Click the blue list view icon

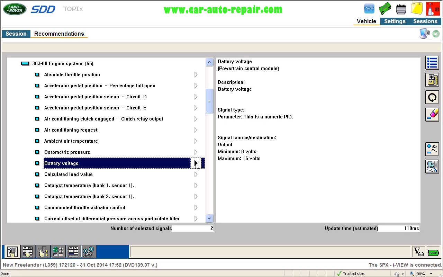coord(432,63)
